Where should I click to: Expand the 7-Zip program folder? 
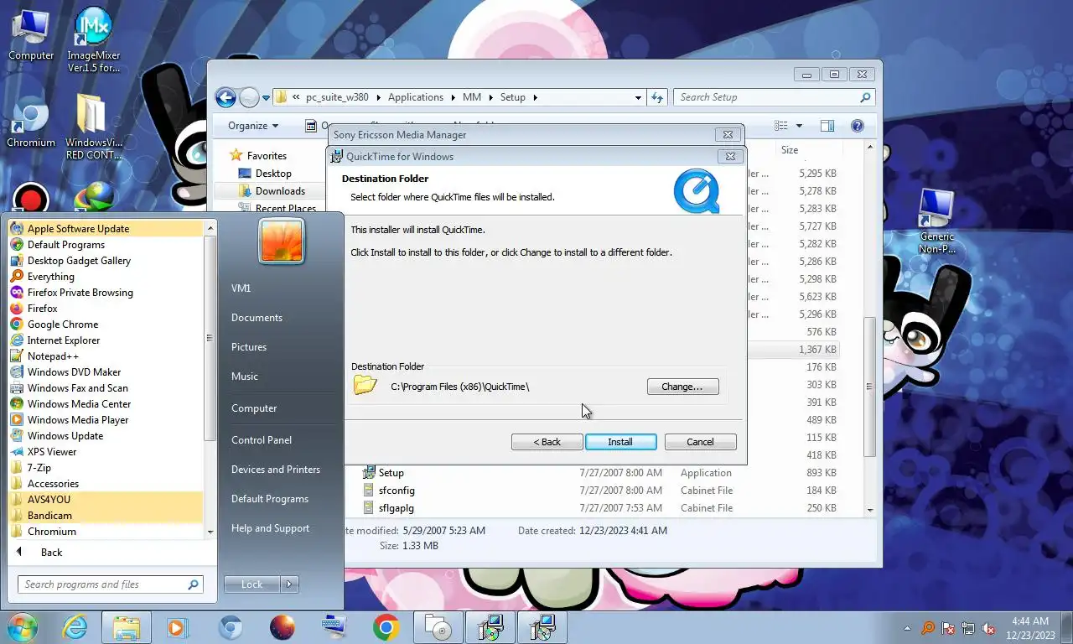[106, 467]
